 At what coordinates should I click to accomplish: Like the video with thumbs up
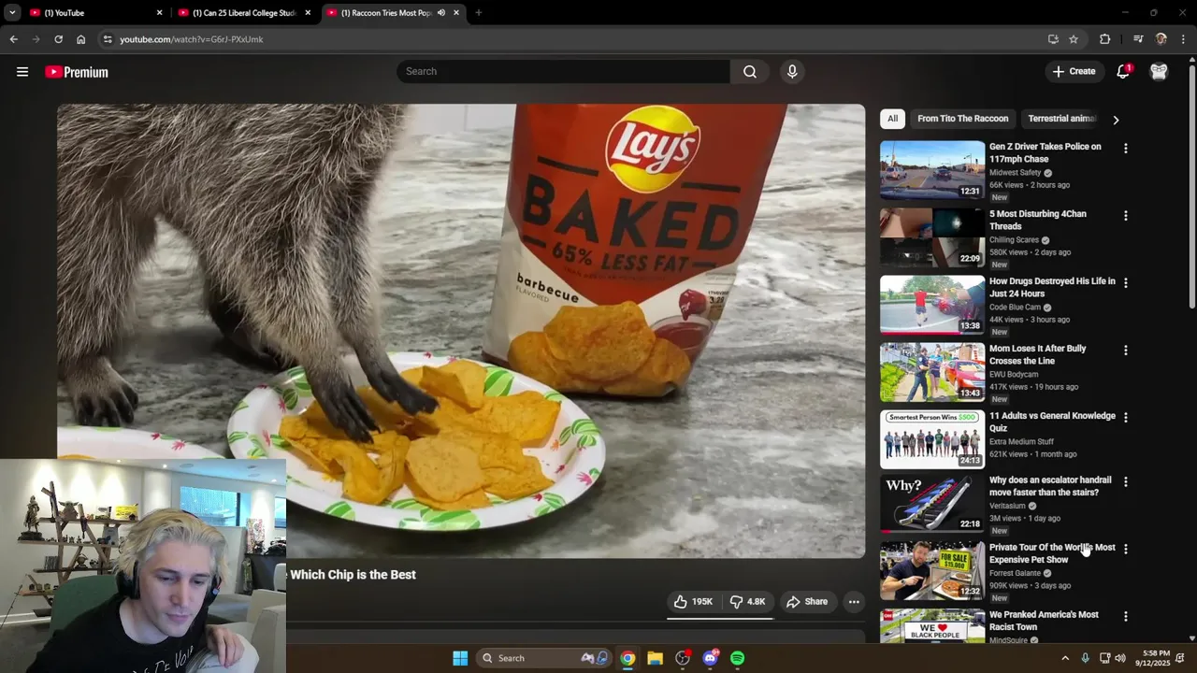[693, 602]
